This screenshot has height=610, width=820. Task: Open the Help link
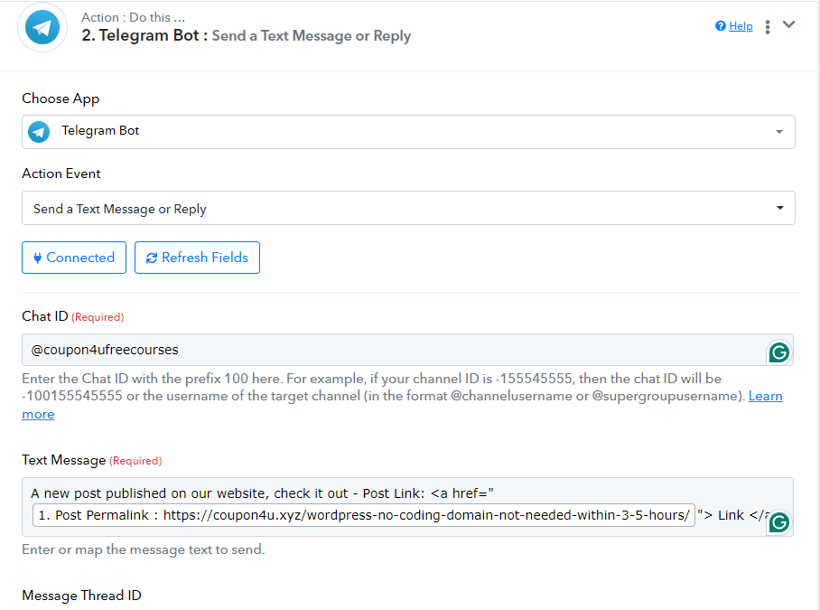[741, 26]
